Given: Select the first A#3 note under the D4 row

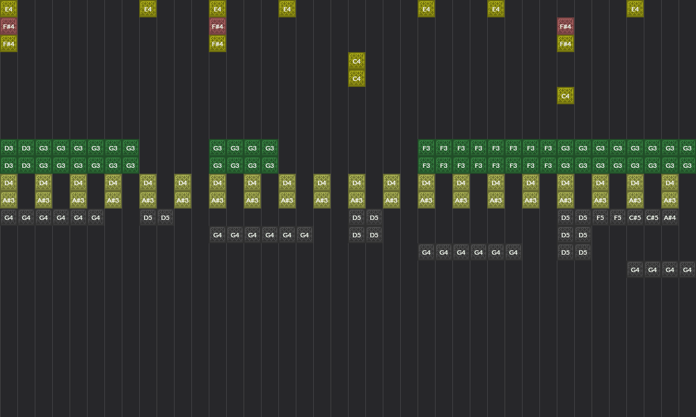Looking at the screenshot, I should pyautogui.click(x=9, y=200).
